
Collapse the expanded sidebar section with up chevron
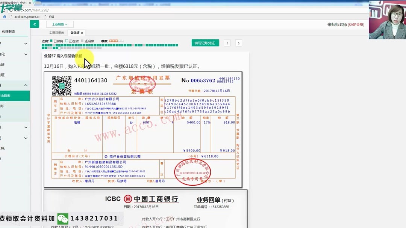[26, 84]
